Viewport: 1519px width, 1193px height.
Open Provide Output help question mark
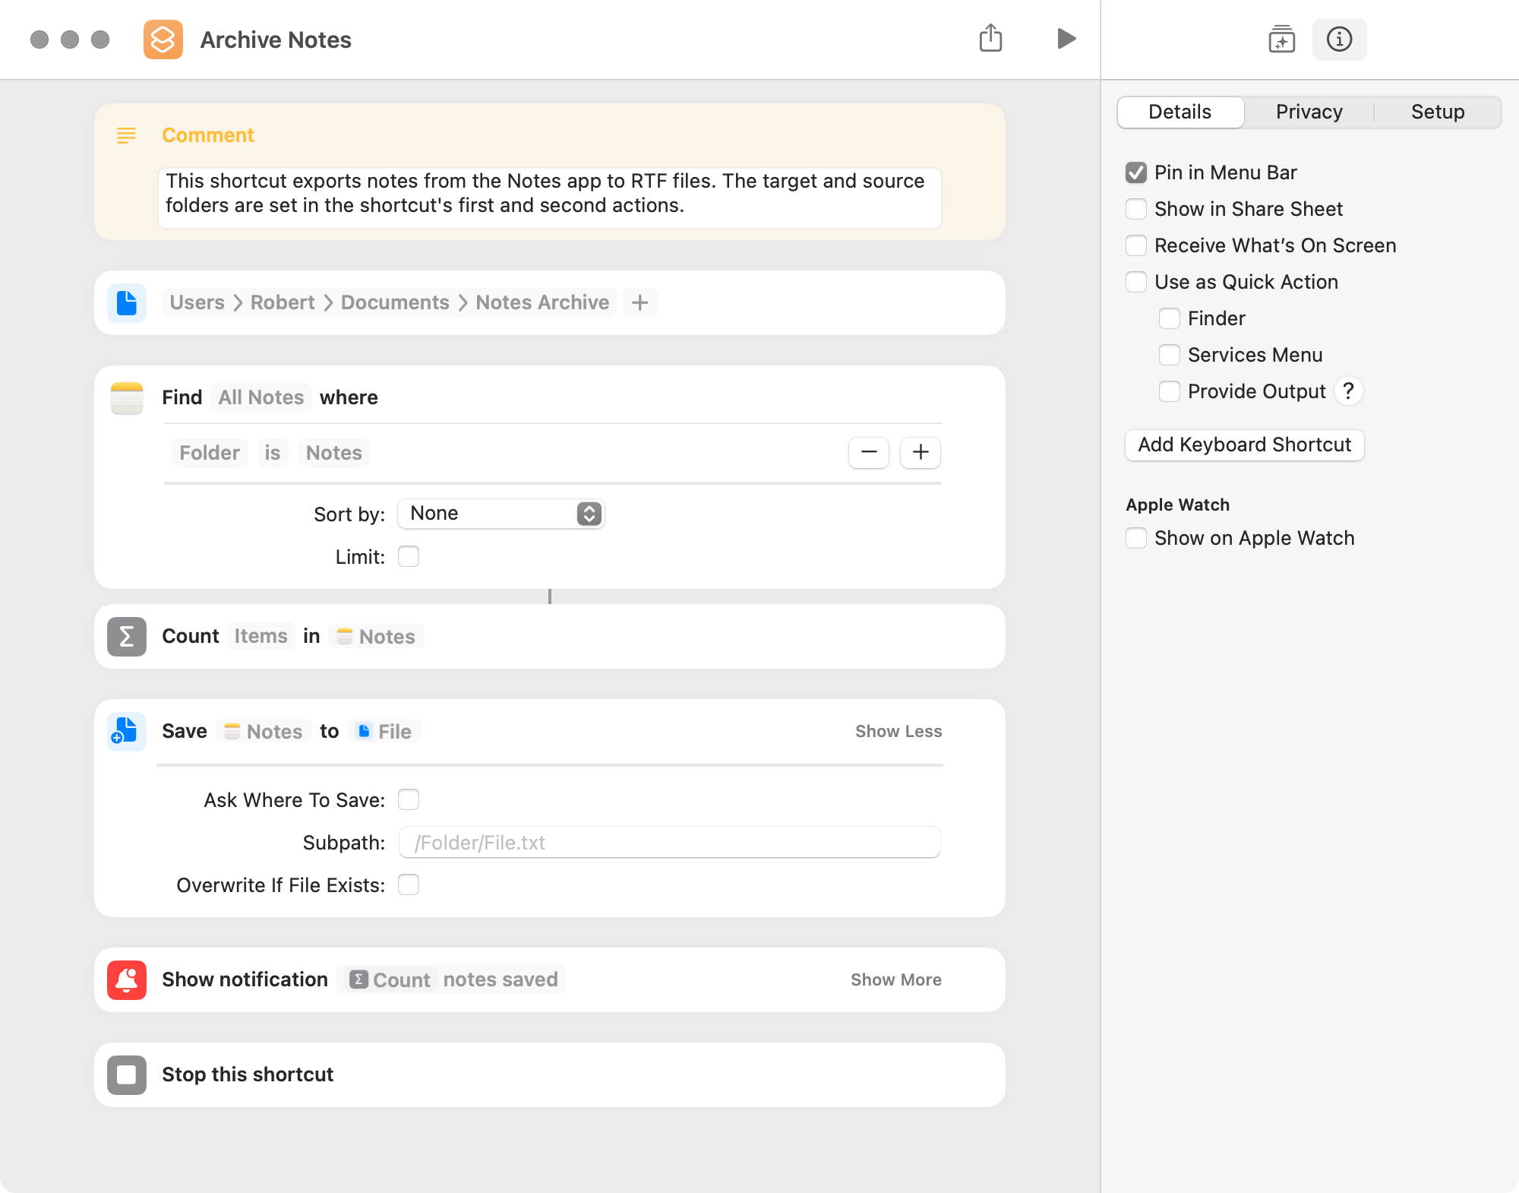(x=1348, y=391)
